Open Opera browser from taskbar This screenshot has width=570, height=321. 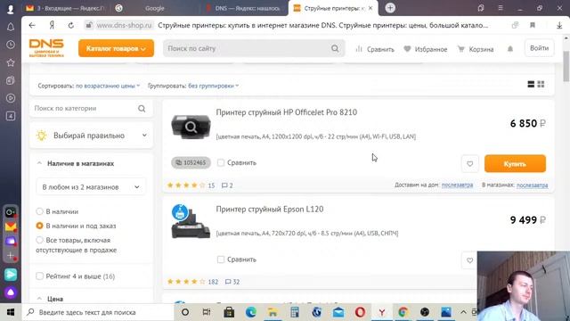pyautogui.click(x=360, y=312)
